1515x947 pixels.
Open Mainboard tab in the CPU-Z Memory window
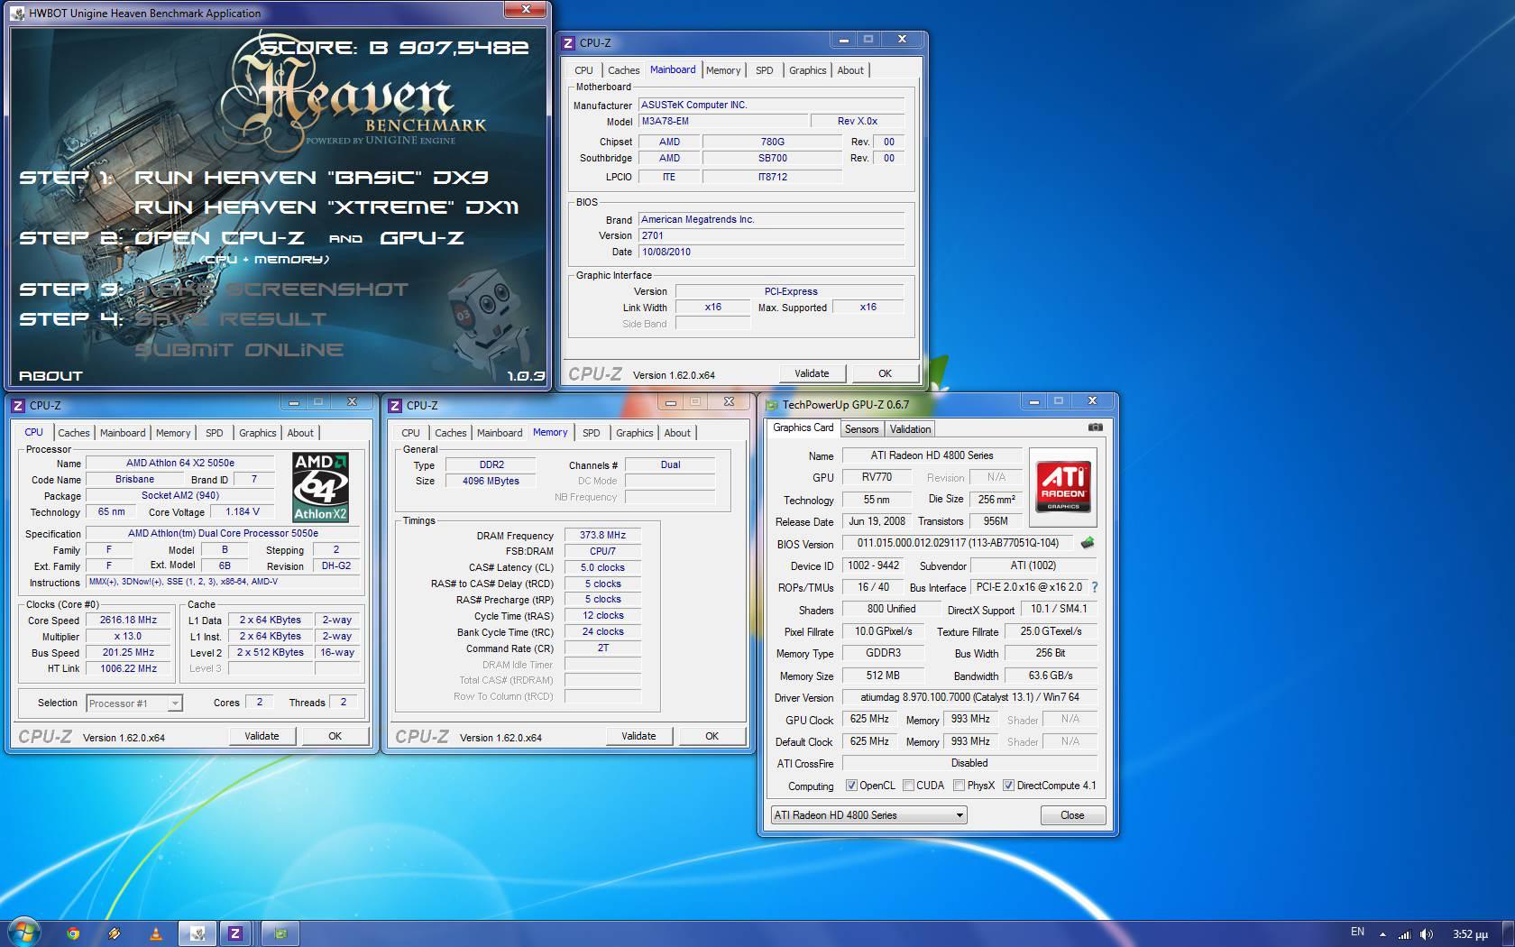pyautogui.click(x=500, y=433)
